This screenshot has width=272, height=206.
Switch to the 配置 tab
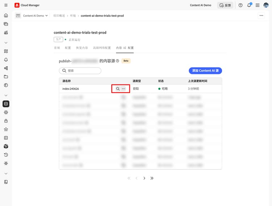(68, 48)
